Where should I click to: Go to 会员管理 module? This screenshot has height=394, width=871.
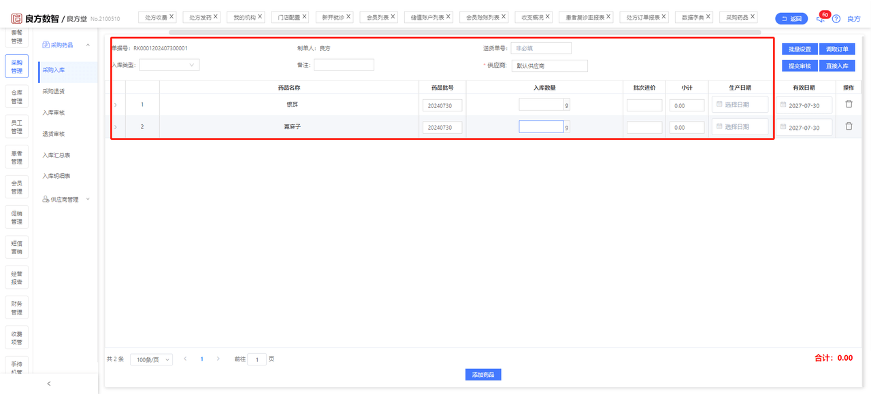click(16, 187)
